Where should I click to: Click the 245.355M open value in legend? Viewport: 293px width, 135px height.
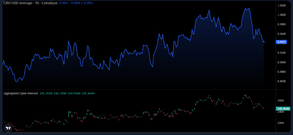click(x=46, y=93)
